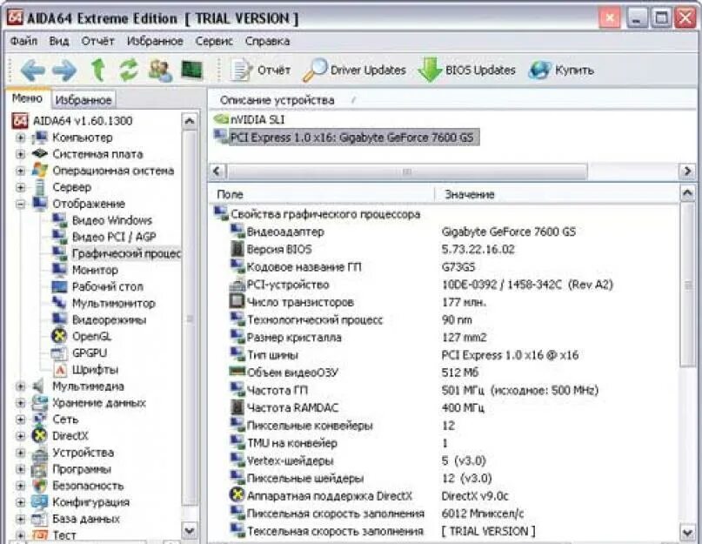Click the Купить button

[561, 71]
